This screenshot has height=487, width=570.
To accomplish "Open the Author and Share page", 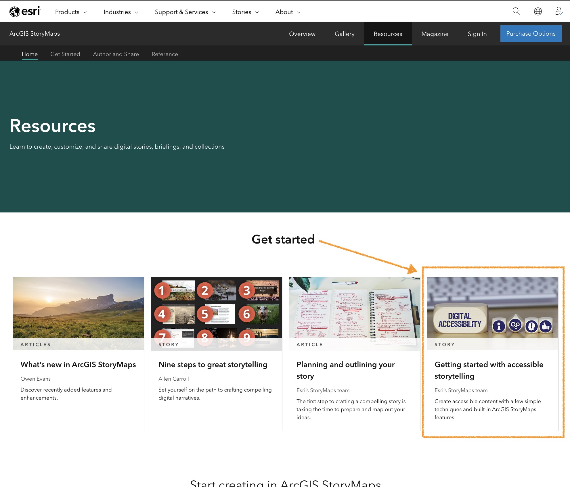I will pyautogui.click(x=116, y=54).
